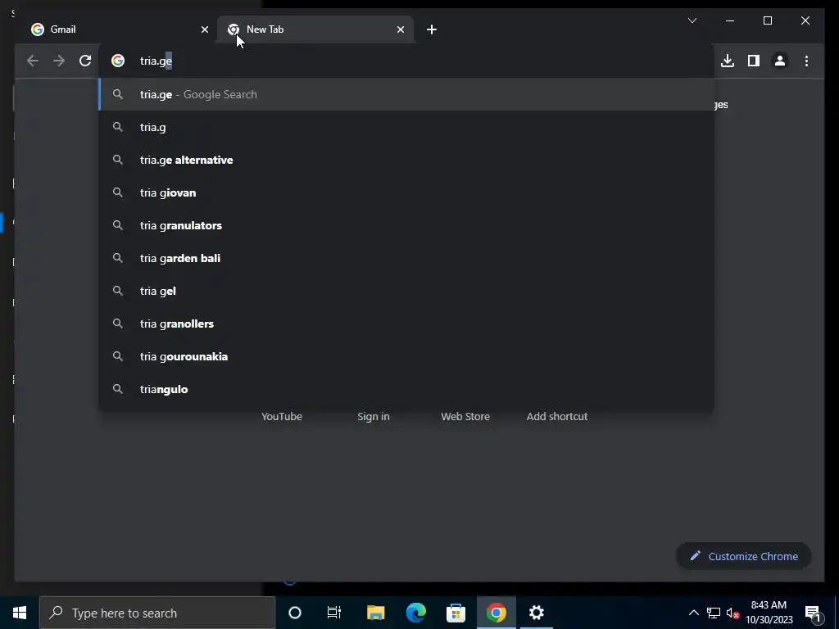Go back using the back arrow
The width and height of the screenshot is (839, 629).
tap(33, 61)
